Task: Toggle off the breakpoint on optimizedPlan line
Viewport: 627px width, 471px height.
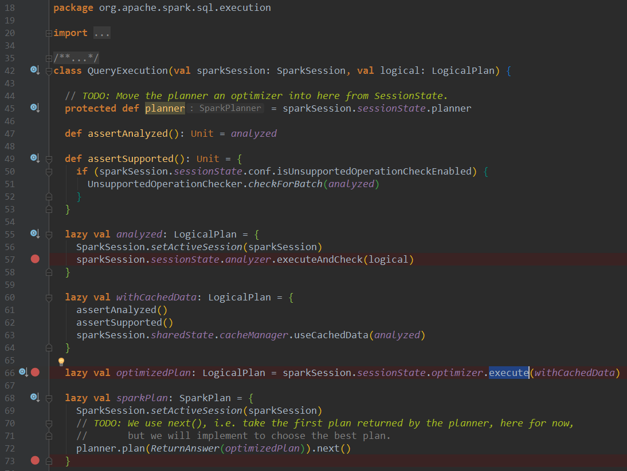Action: point(35,373)
